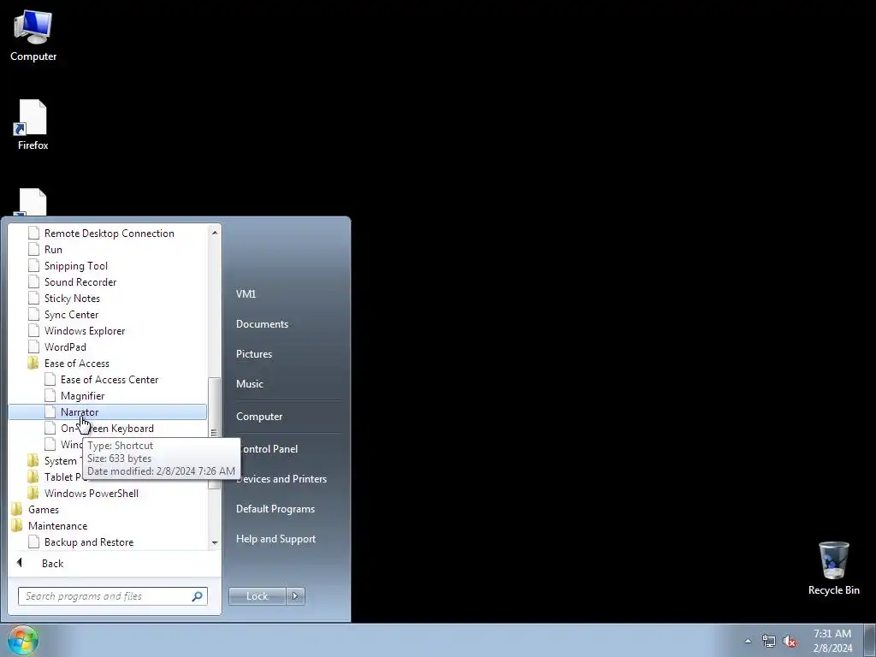
Task: Click the programs list scroll-up arrow
Action: tap(215, 233)
